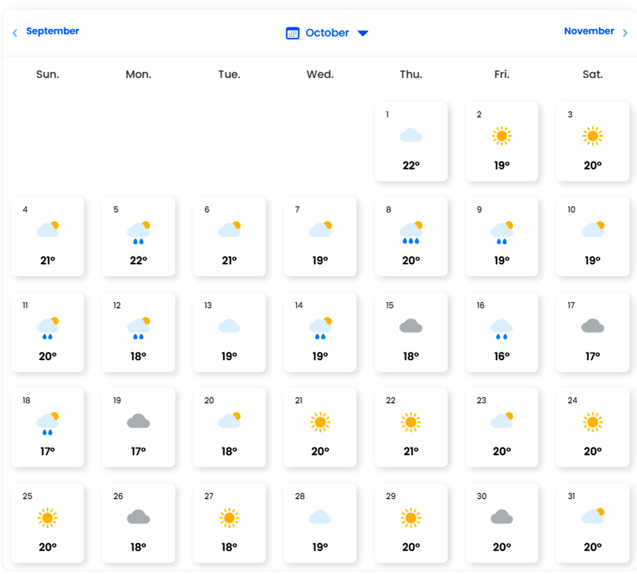Click the 21° temperature on day 4
This screenshot has height=574, width=637.
click(47, 260)
